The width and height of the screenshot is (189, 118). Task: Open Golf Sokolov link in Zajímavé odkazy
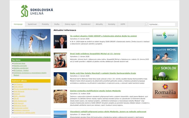tap(18, 84)
